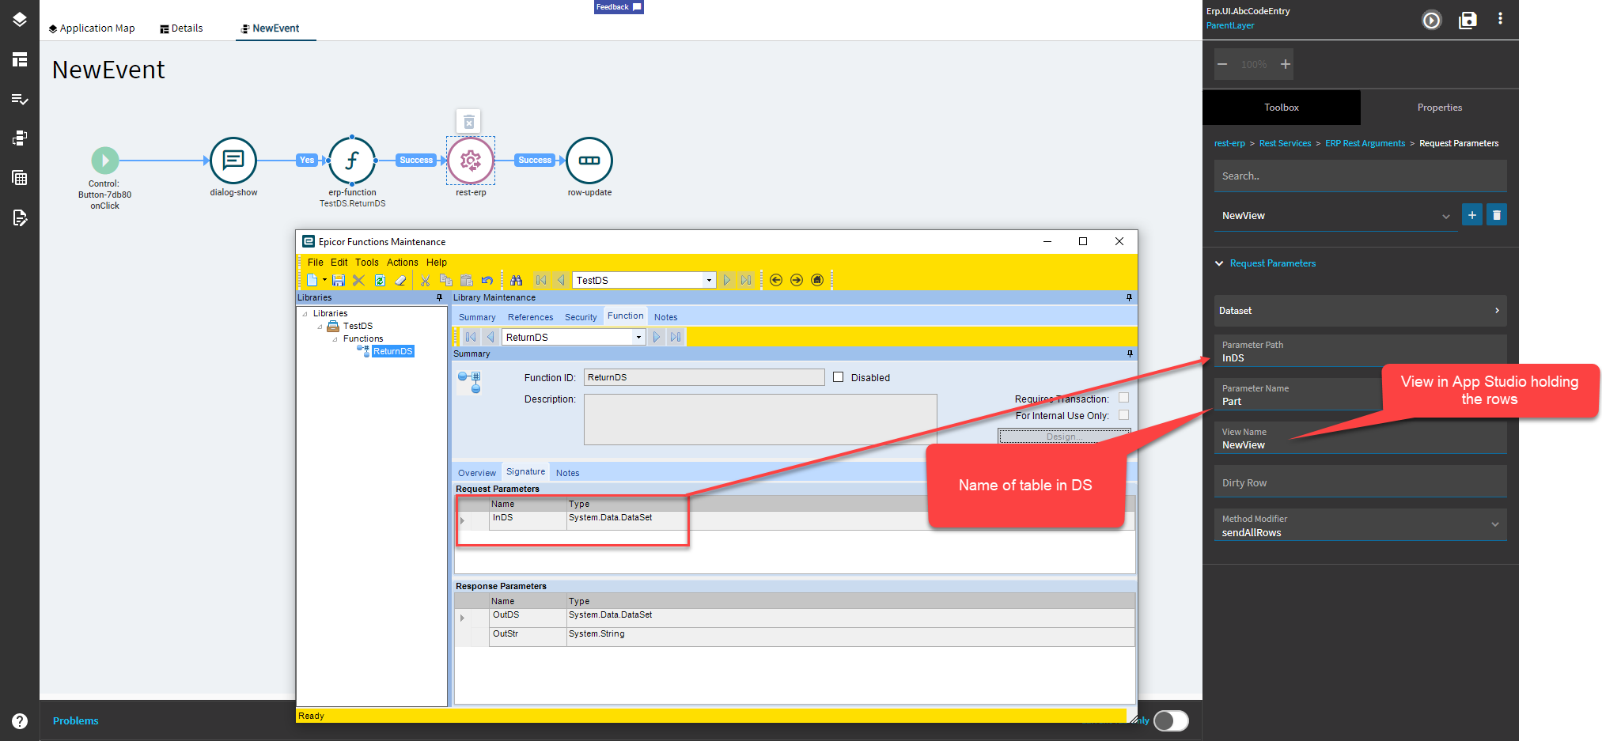Click the ParentLayer link in header
The height and width of the screenshot is (741, 1602).
1230,25
